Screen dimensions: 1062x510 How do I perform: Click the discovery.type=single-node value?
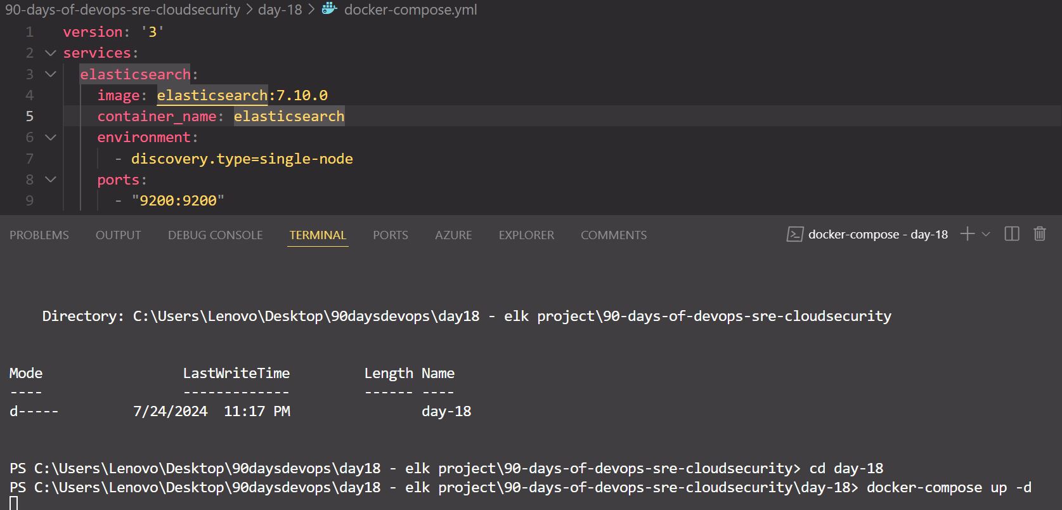tap(242, 159)
